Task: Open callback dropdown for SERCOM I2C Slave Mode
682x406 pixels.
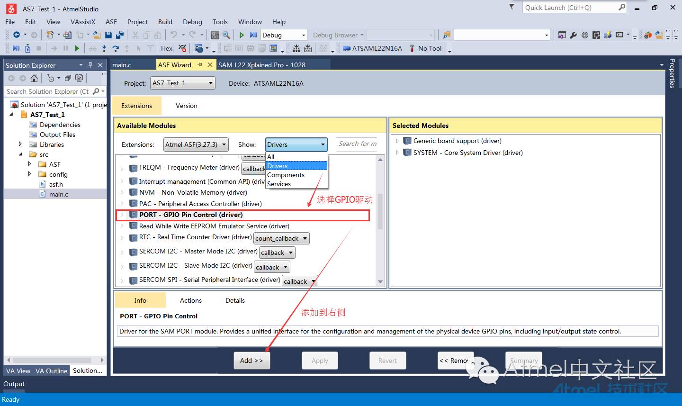Action: [x=272, y=267]
